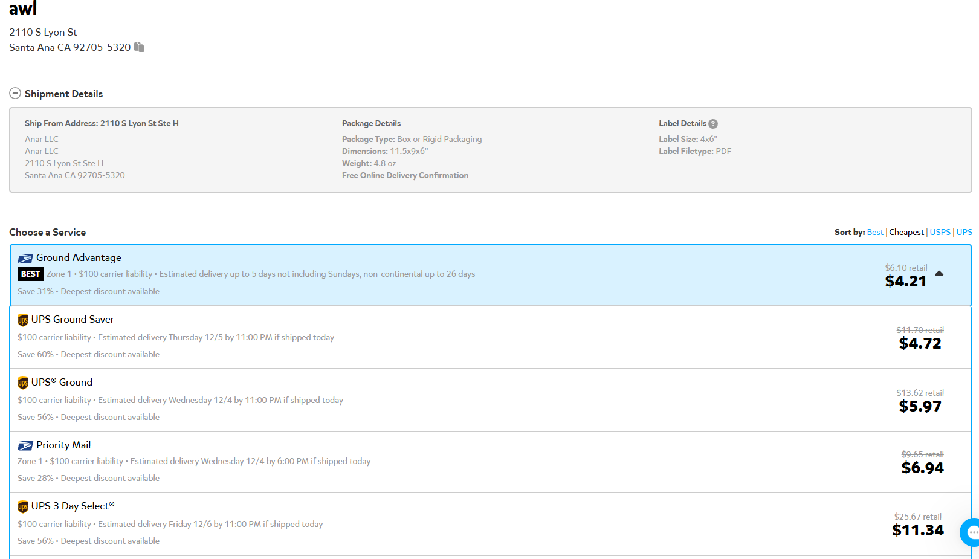This screenshot has height=559, width=979.
Task: Select the Ground Advantage service
Action: pyautogui.click(x=491, y=275)
